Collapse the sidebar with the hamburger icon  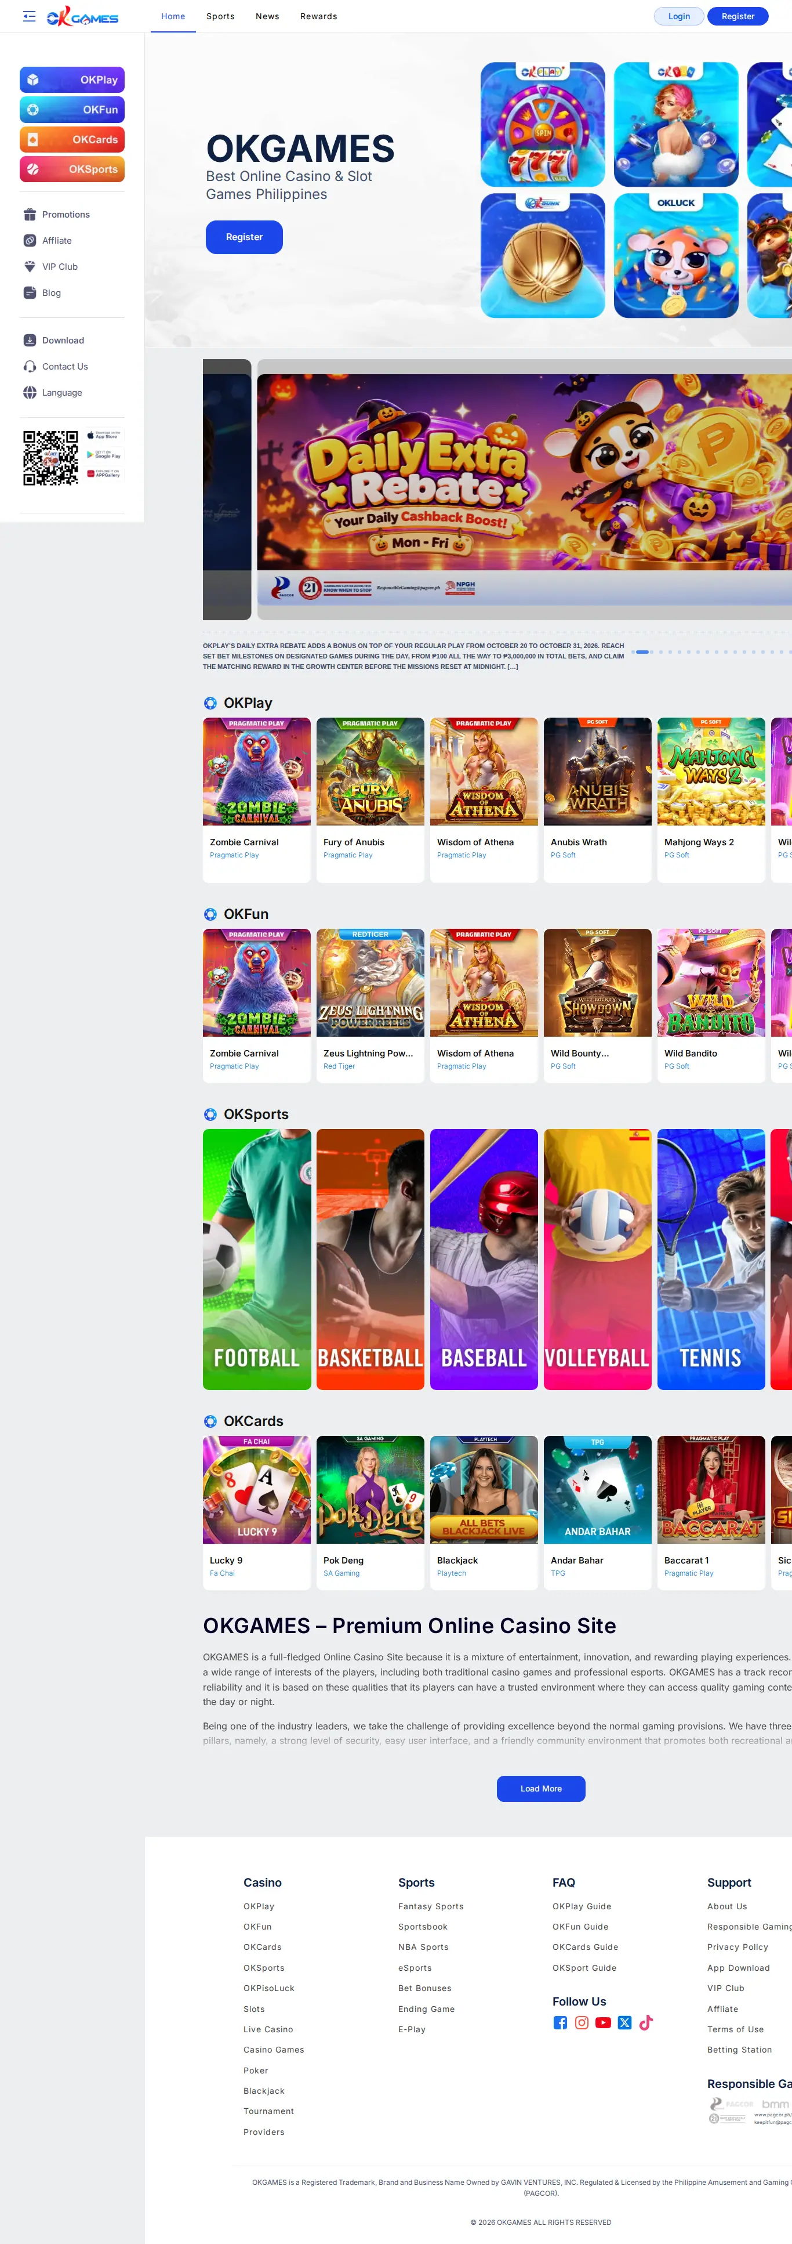coord(29,17)
